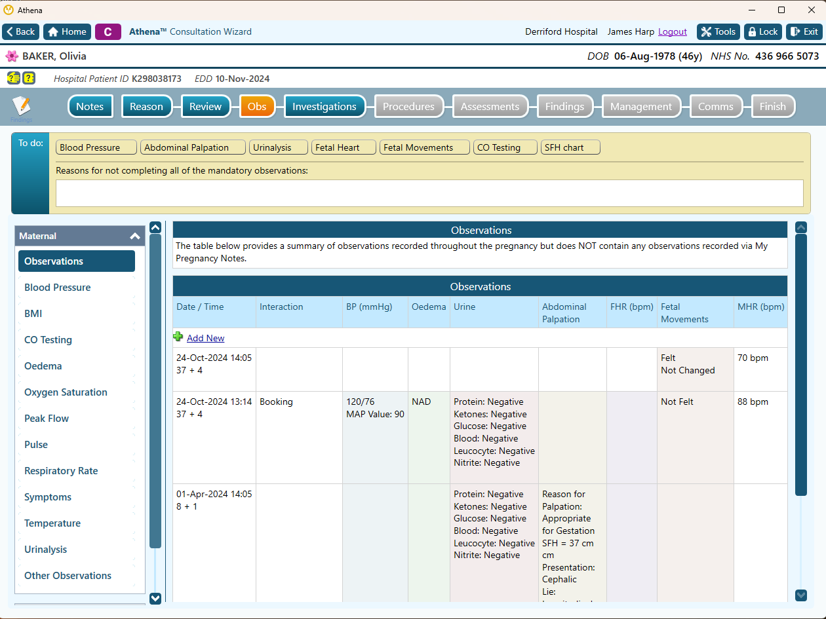Select Oedema in the sidebar
This screenshot has height=619, width=826.
pyautogui.click(x=77, y=366)
